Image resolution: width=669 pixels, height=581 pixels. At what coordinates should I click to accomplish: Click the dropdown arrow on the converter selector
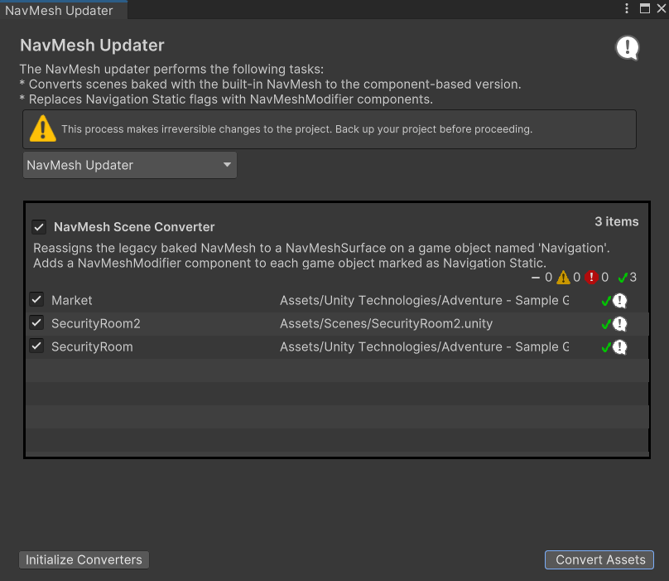click(x=226, y=165)
